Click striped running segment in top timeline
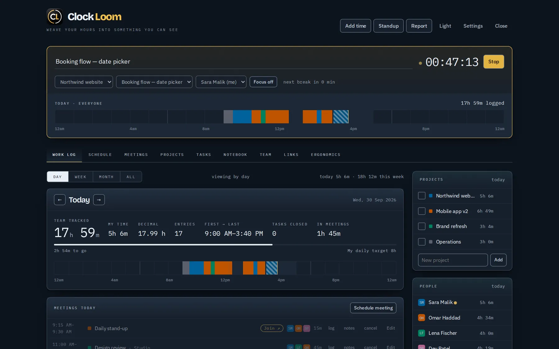The image size is (559, 349). tap(341, 117)
